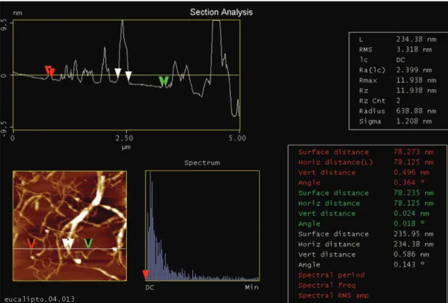Click the green marker on AFM image
Screen dimensions: 448x303
pyautogui.click(x=88, y=243)
